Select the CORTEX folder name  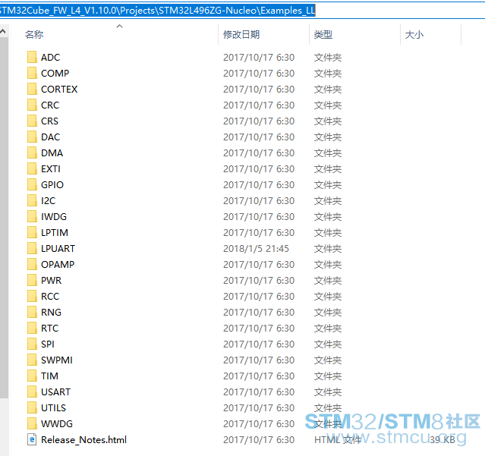click(59, 90)
